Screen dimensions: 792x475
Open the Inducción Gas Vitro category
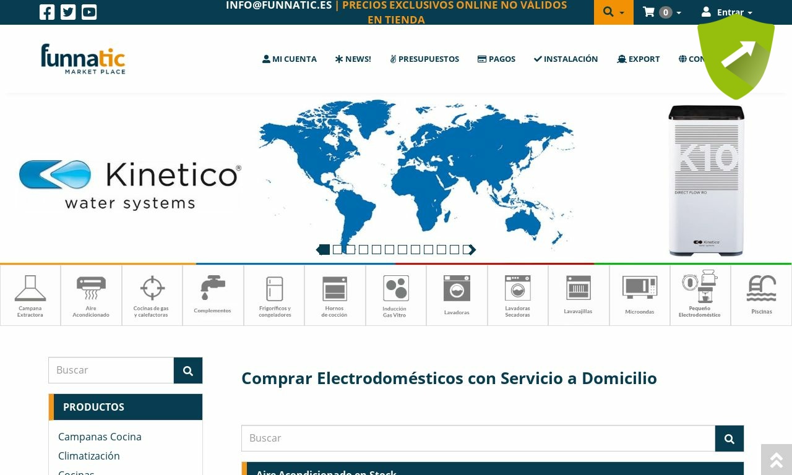tap(396, 296)
